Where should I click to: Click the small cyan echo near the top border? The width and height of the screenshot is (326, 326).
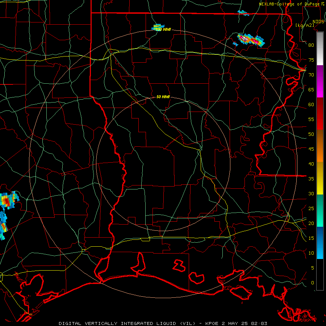point(243,13)
